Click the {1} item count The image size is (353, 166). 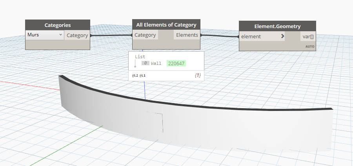coord(198,76)
